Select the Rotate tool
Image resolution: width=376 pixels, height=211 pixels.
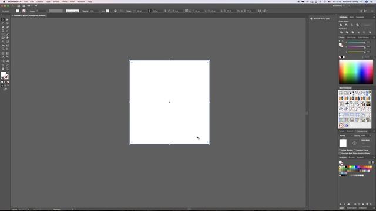3,42
